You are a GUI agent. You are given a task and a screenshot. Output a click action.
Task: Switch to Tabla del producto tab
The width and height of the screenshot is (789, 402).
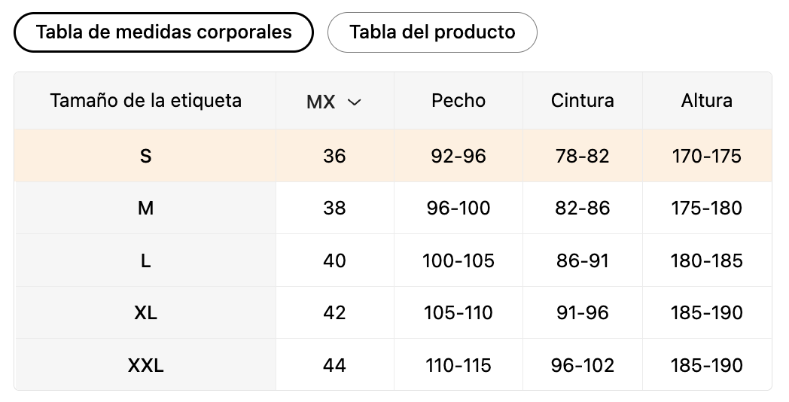coord(432,32)
